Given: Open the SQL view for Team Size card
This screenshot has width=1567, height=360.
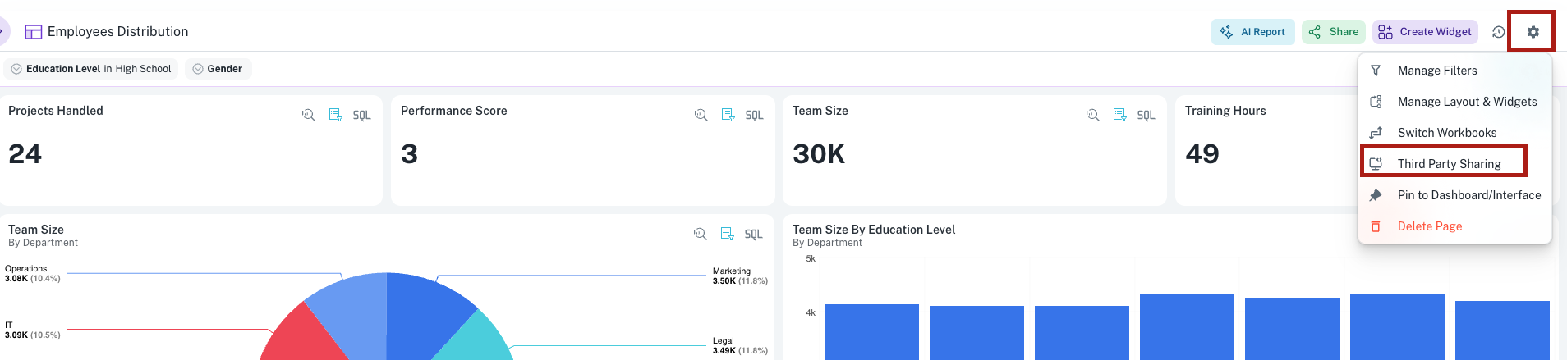Looking at the screenshot, I should pyautogui.click(x=1146, y=116).
